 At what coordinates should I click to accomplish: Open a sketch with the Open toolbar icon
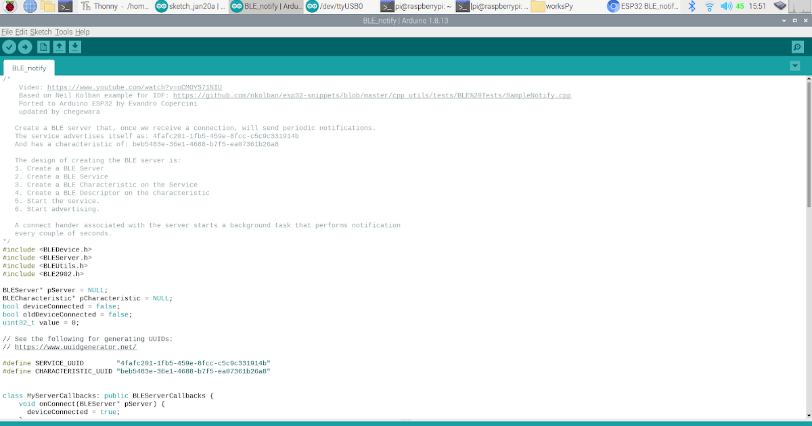(59, 47)
